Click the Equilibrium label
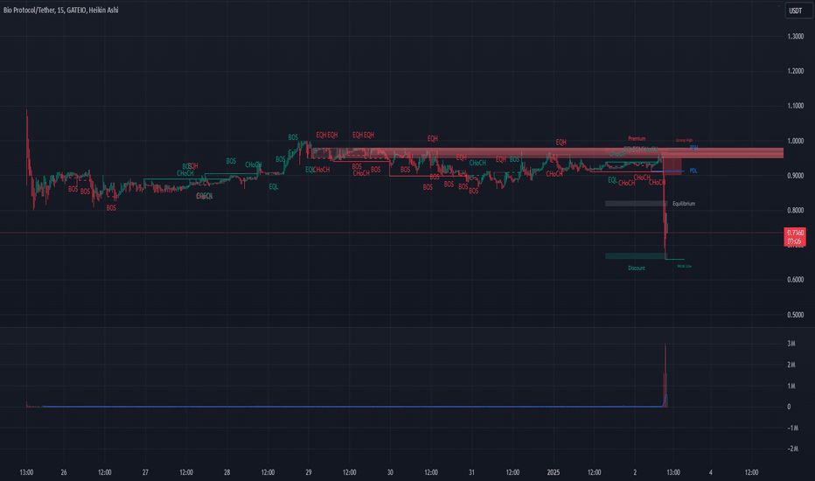Viewport: 815px width, 481px height. pyautogui.click(x=684, y=204)
